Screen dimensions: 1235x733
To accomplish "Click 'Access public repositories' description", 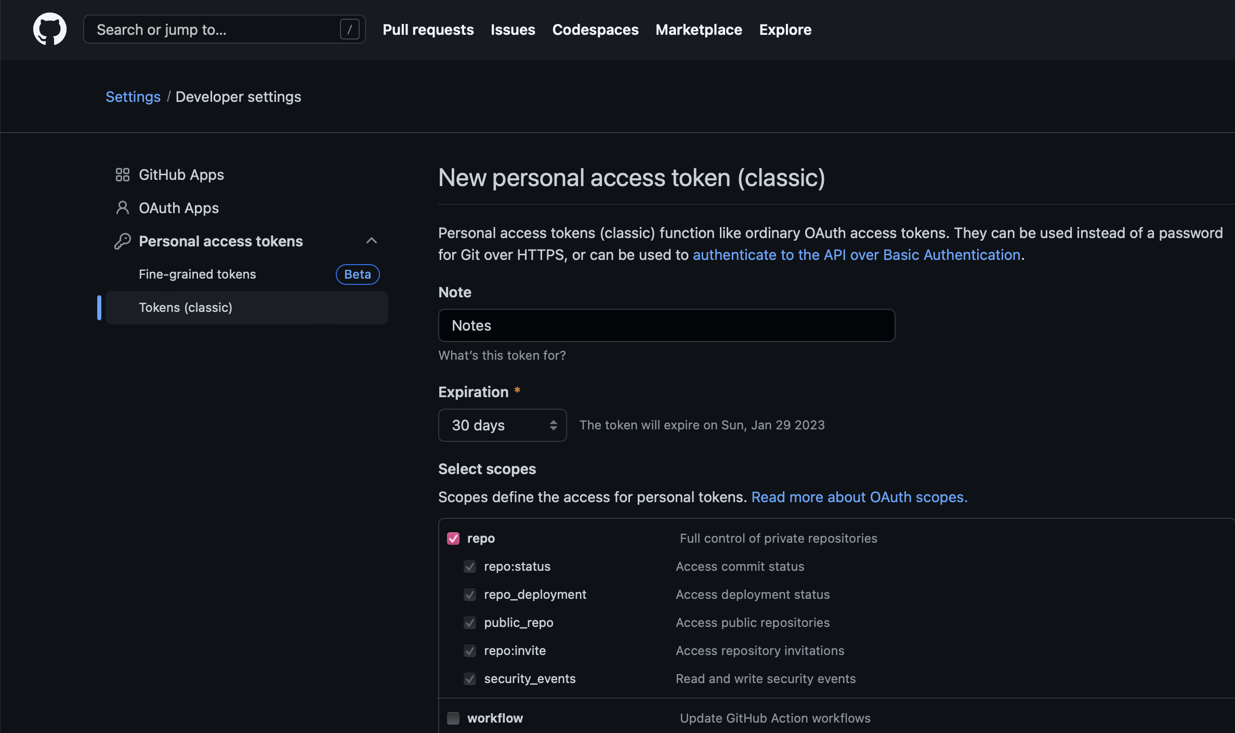I will tap(753, 623).
